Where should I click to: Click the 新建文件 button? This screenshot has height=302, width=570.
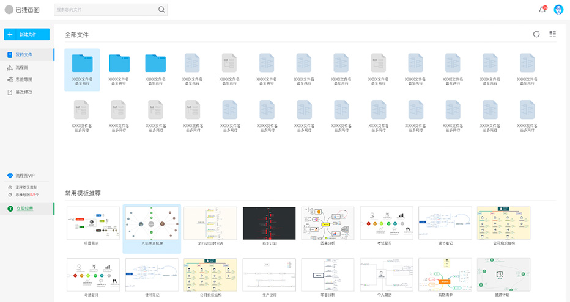(x=26, y=34)
